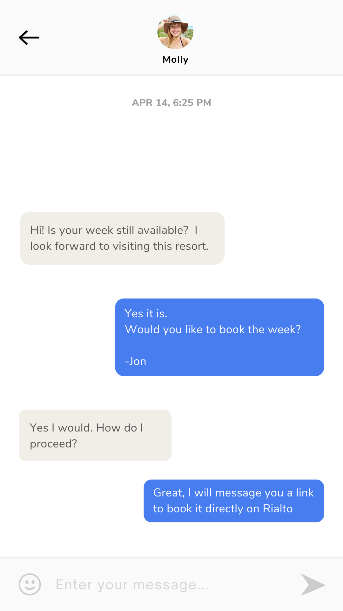This screenshot has width=343, height=611.
Task: Click the paper plane send icon
Action: [x=313, y=584]
